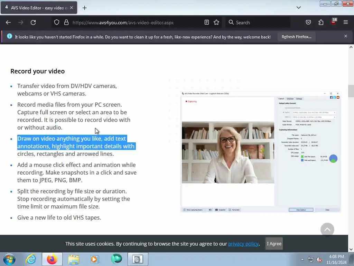354x266 pixels.
Task: Click the last gray taskbar application icon
Action: click(138, 259)
